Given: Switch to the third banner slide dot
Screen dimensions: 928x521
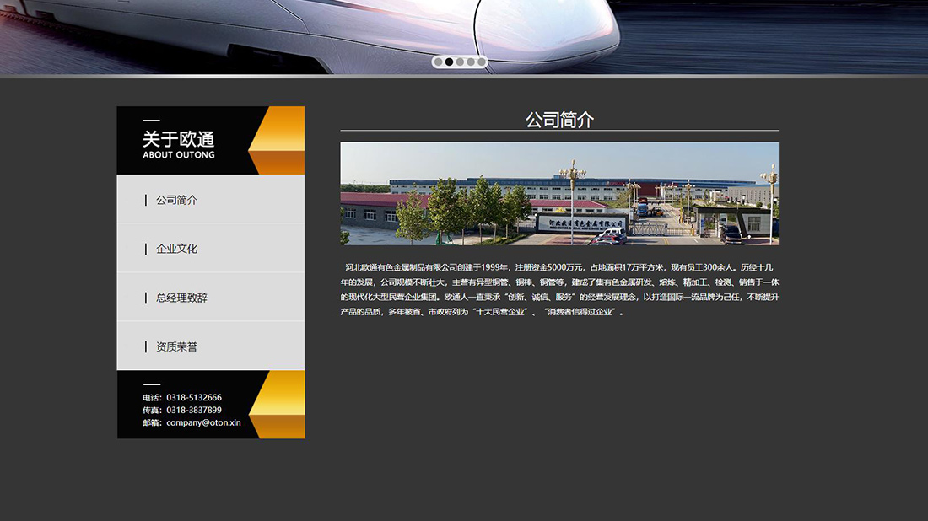Looking at the screenshot, I should pos(460,62).
